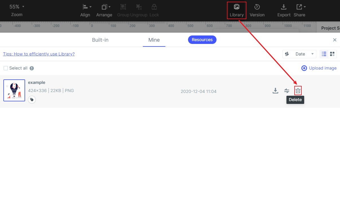Switch to grid view
This screenshot has height=223, width=340.
[332, 54]
